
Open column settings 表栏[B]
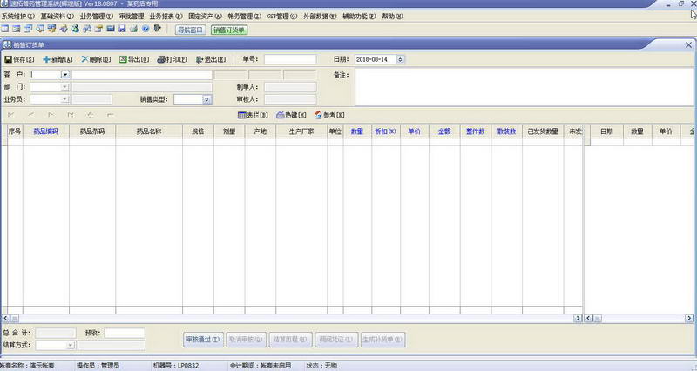tap(253, 115)
